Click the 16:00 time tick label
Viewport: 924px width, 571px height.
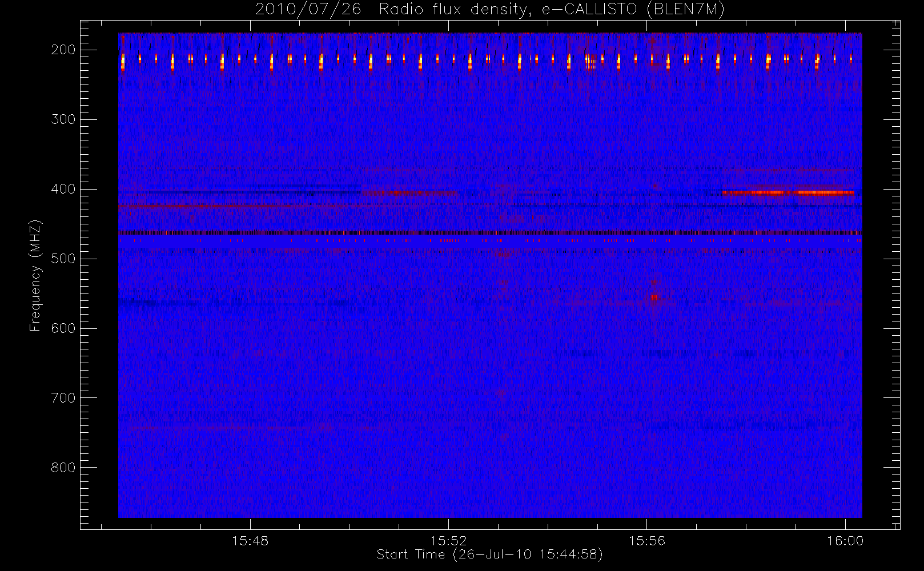[x=845, y=541]
